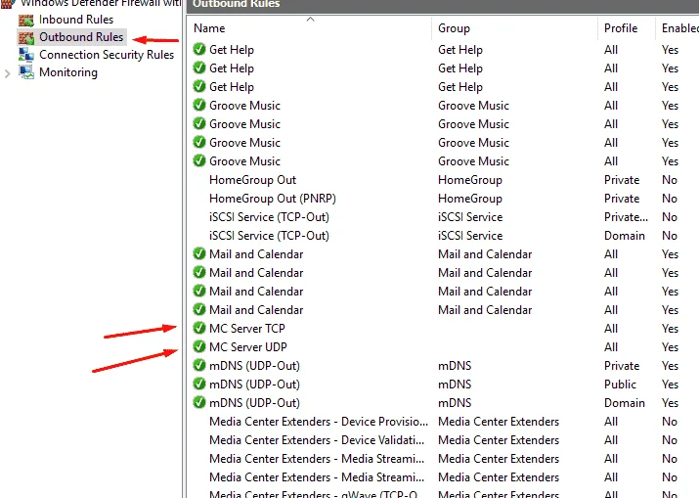Select the MC Server TCP rule
Viewport: 699px width, 498px height.
coord(247,329)
